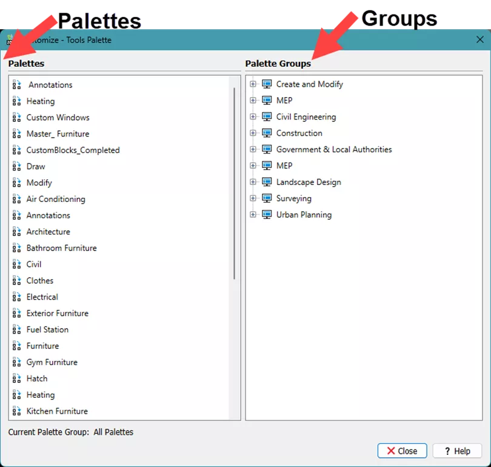The width and height of the screenshot is (491, 467).
Task: Close the dialog with title bar X
Action: click(x=479, y=39)
